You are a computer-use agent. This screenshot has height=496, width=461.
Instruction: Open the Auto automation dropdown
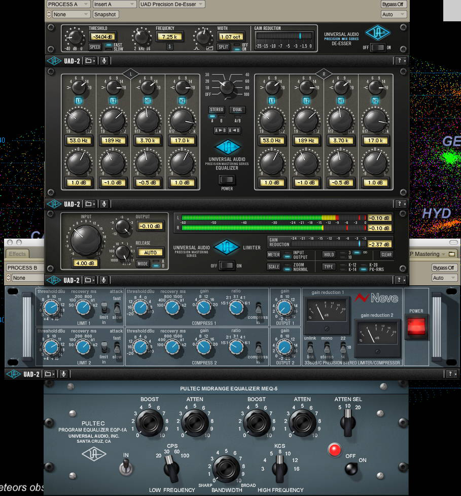click(393, 14)
